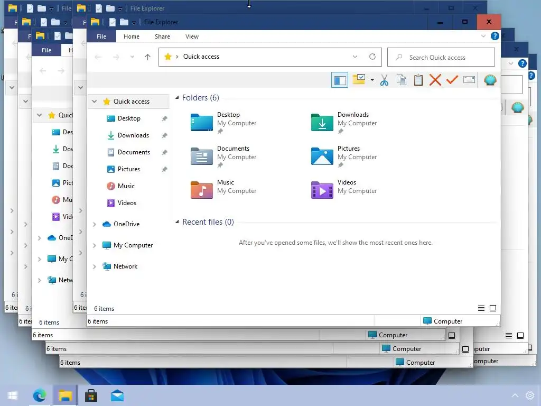Click the orange checkmark Properties icon

[x=452, y=80]
